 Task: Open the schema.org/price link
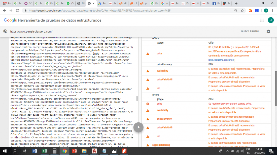pyautogui.click(x=221, y=60)
